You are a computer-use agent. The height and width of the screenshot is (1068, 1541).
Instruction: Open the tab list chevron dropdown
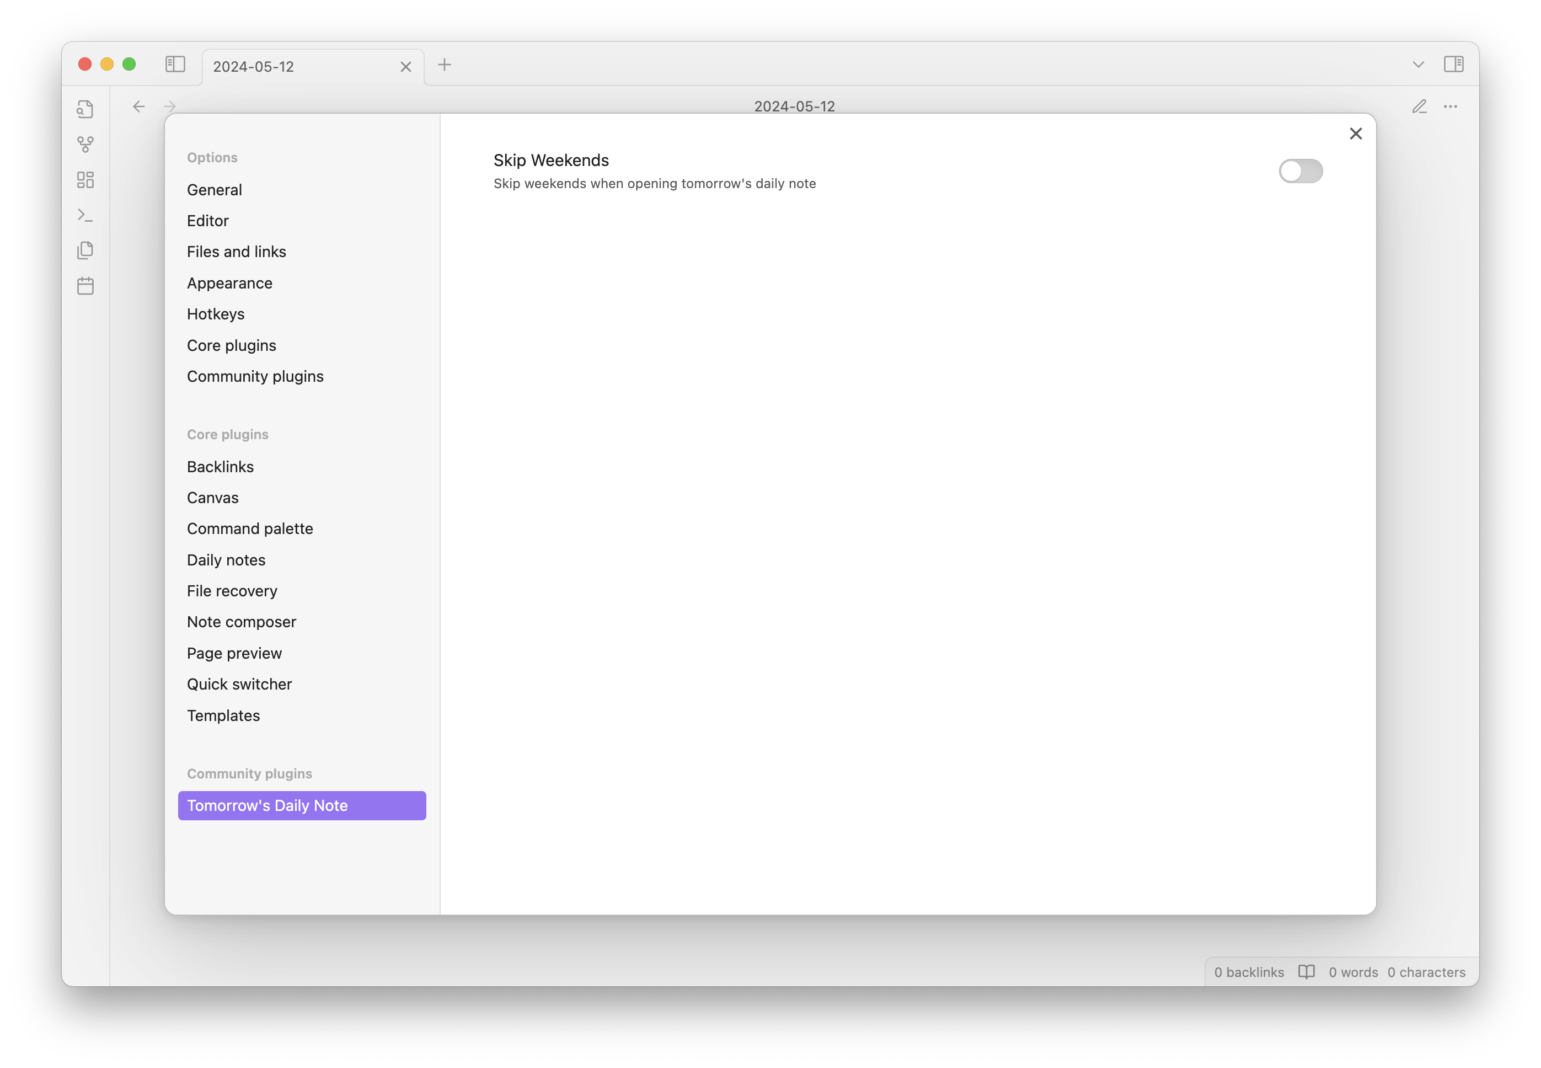click(1418, 64)
